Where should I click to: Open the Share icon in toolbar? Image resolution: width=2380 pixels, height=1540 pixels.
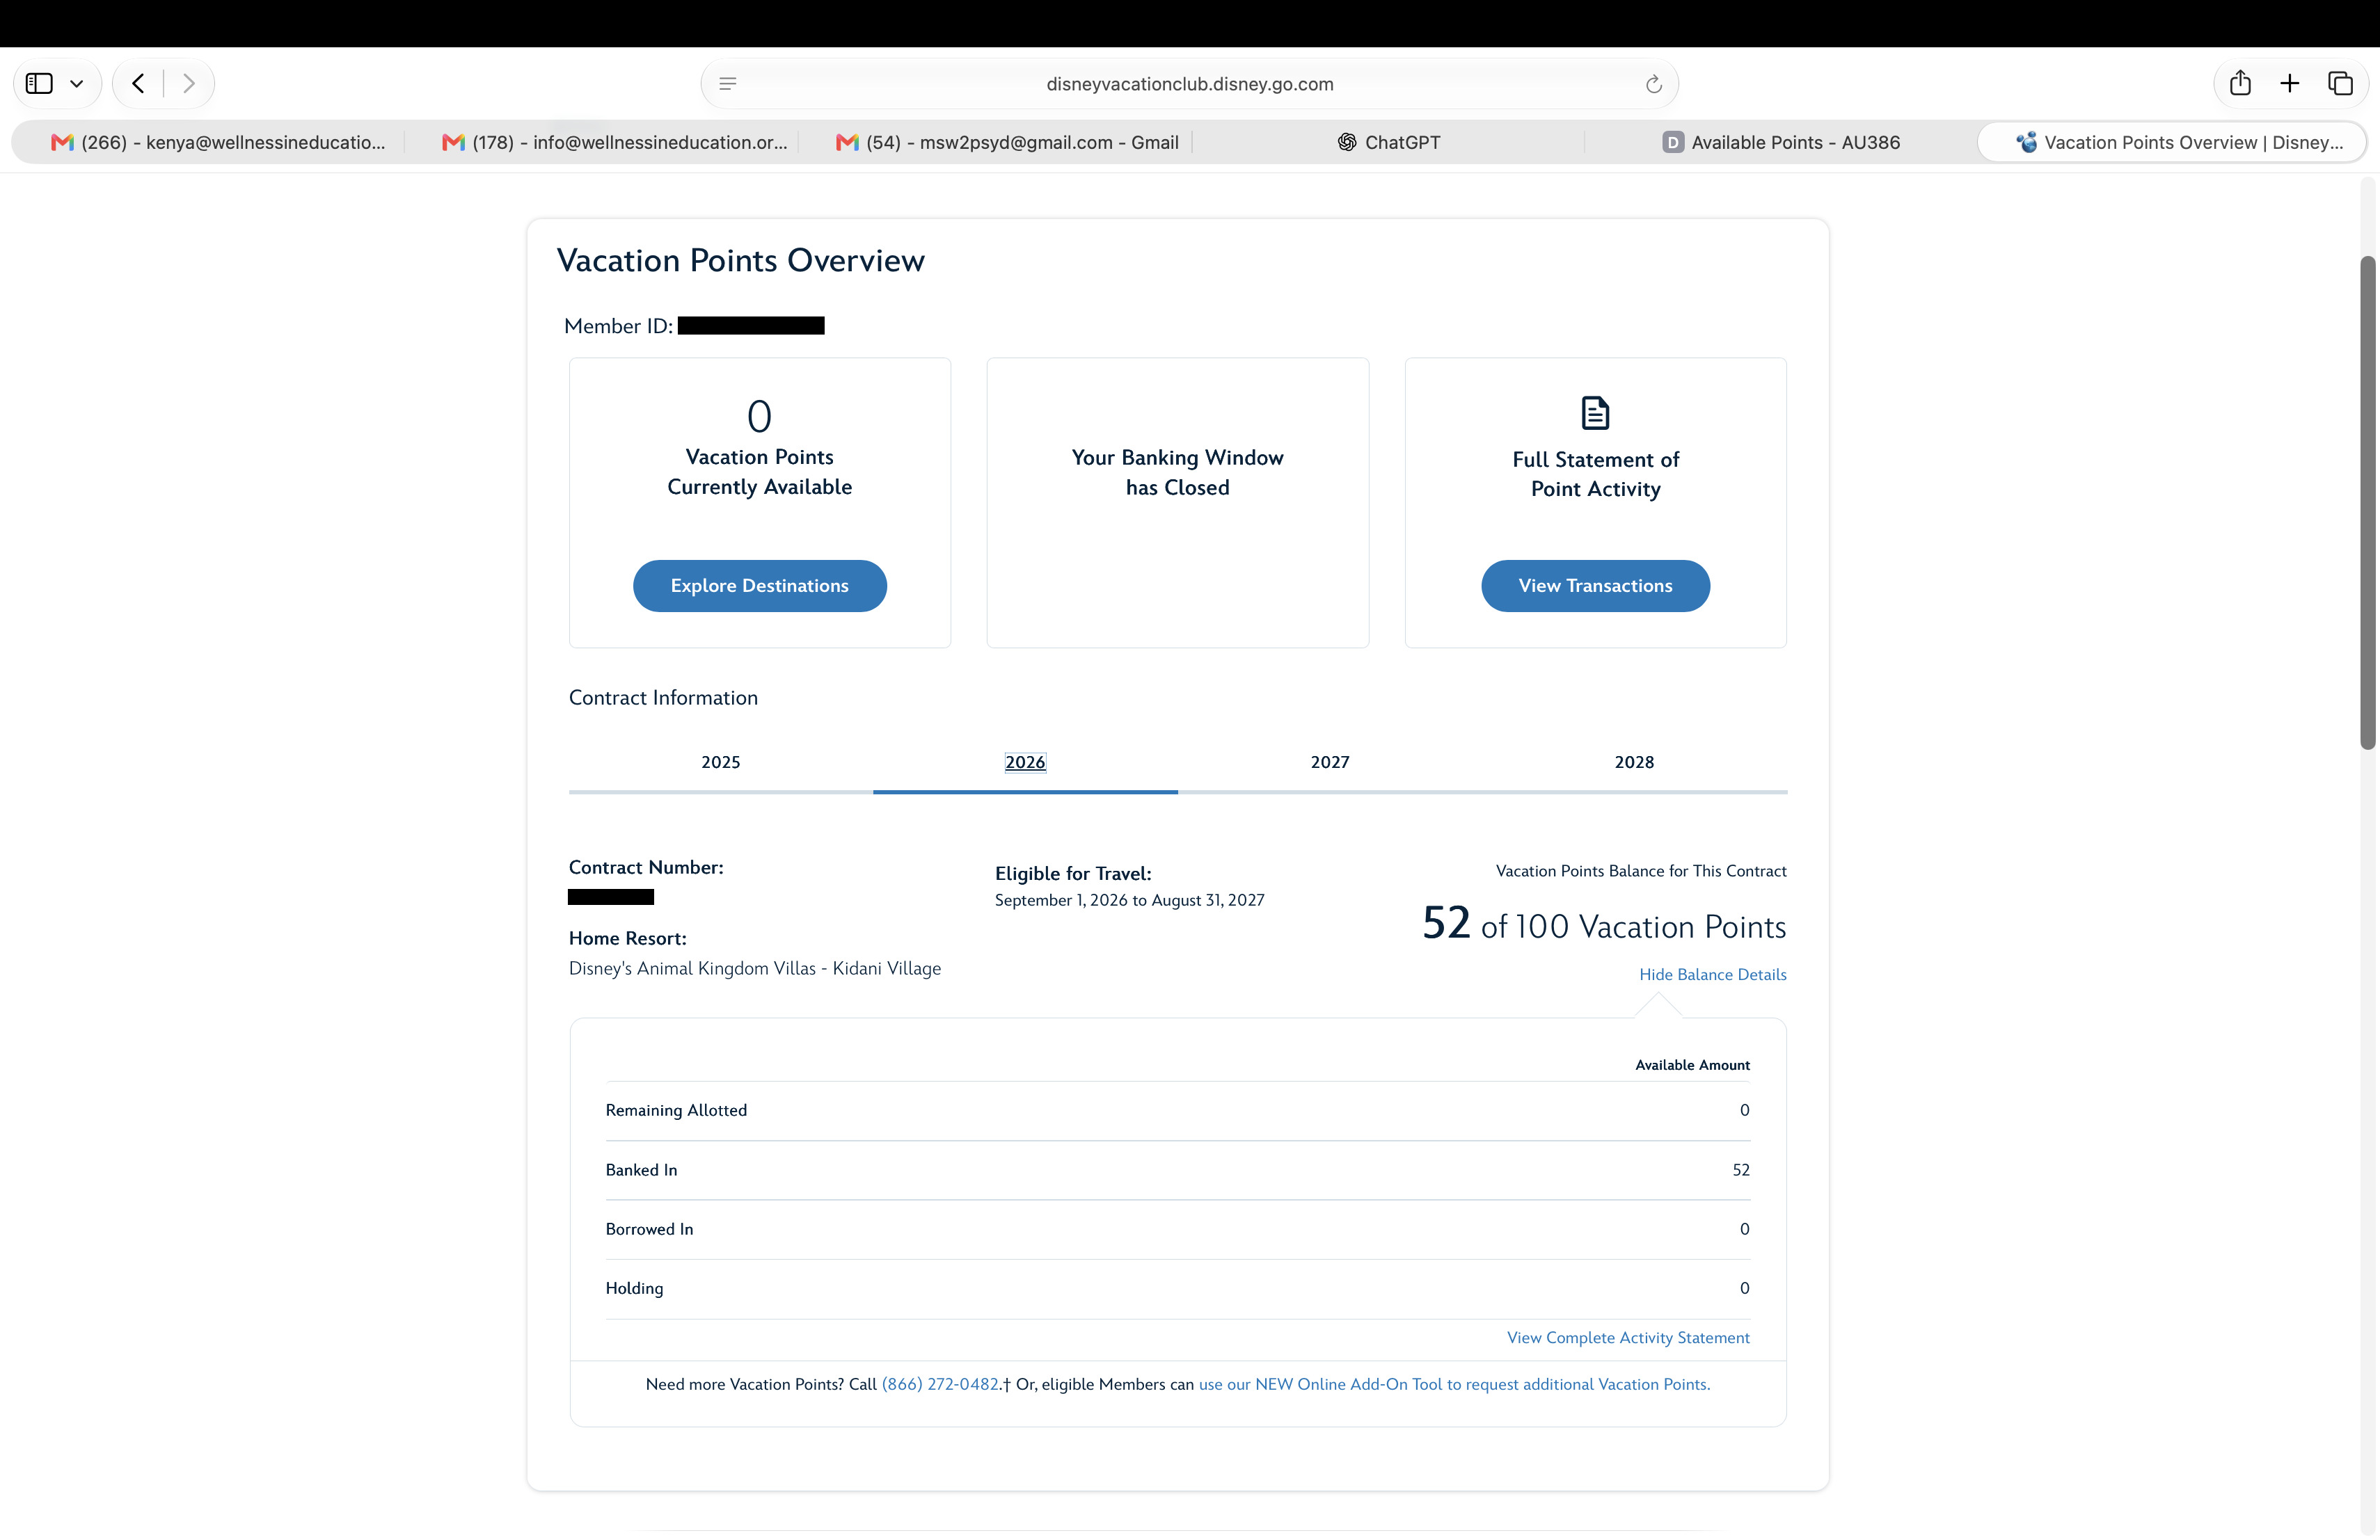pyautogui.click(x=2240, y=83)
